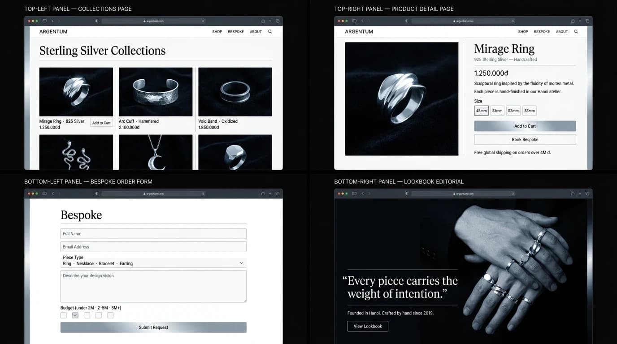Click the sidebar icon in the Collections page browser
617x344 pixels.
[x=44, y=21]
